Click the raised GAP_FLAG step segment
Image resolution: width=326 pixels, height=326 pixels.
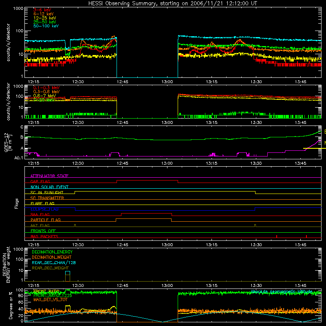(x=147, y=180)
